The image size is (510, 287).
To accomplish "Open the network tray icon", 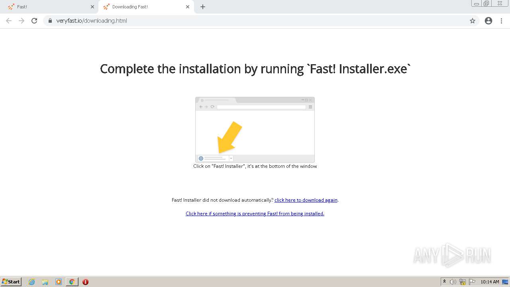I will (463, 282).
